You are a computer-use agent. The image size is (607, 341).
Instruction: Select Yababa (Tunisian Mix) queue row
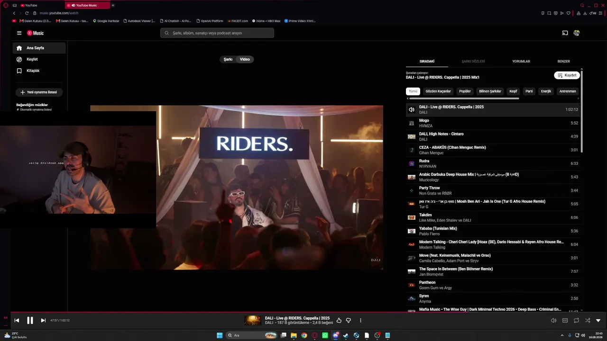[x=493, y=231]
